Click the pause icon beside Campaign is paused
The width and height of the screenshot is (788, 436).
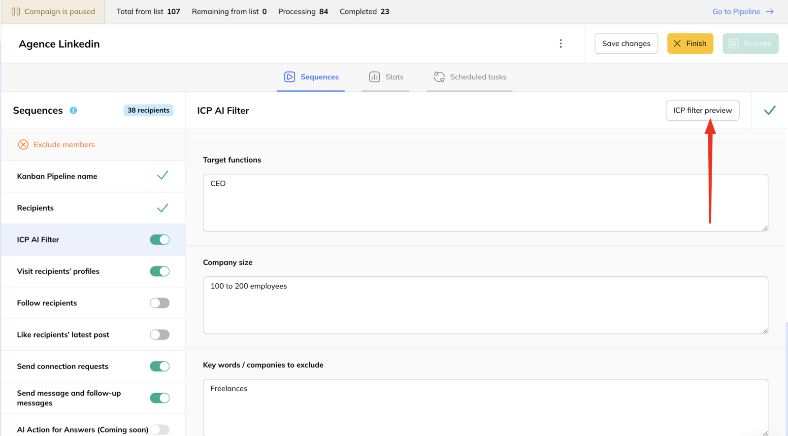(x=16, y=11)
